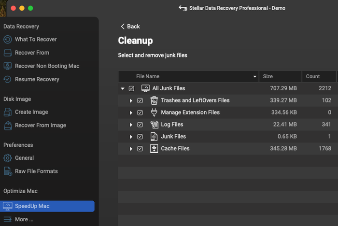Image resolution: width=338 pixels, height=226 pixels.
Task: Click the Trashes and LeftOvers trash bin icon
Action: (x=154, y=100)
